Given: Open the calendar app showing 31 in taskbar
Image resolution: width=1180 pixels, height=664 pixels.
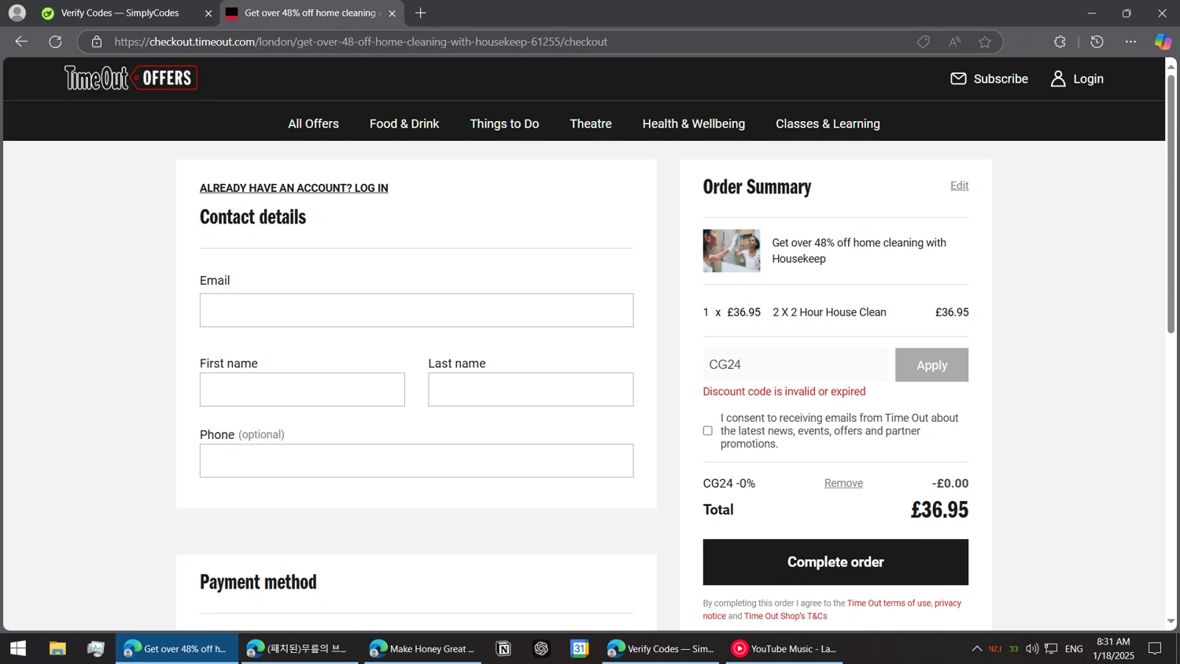Looking at the screenshot, I should pos(580,648).
